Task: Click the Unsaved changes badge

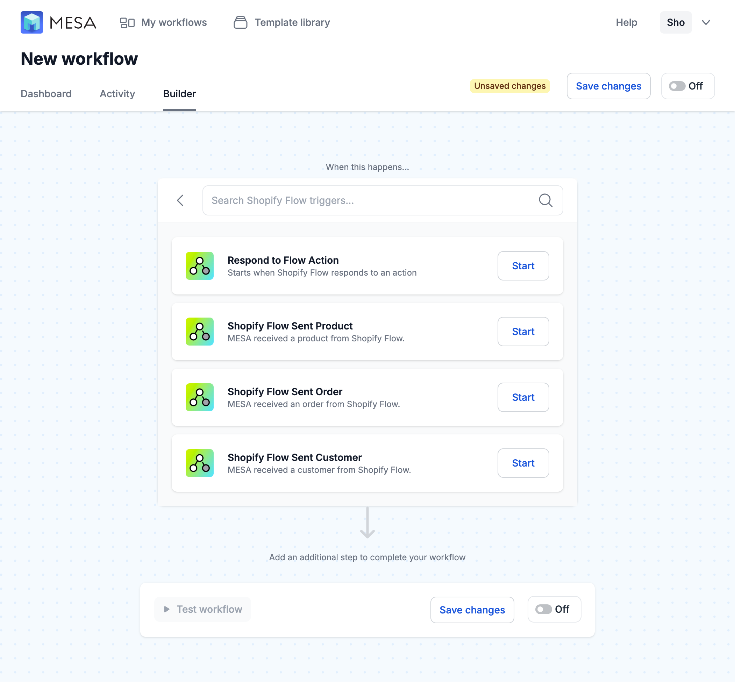Action: point(509,86)
